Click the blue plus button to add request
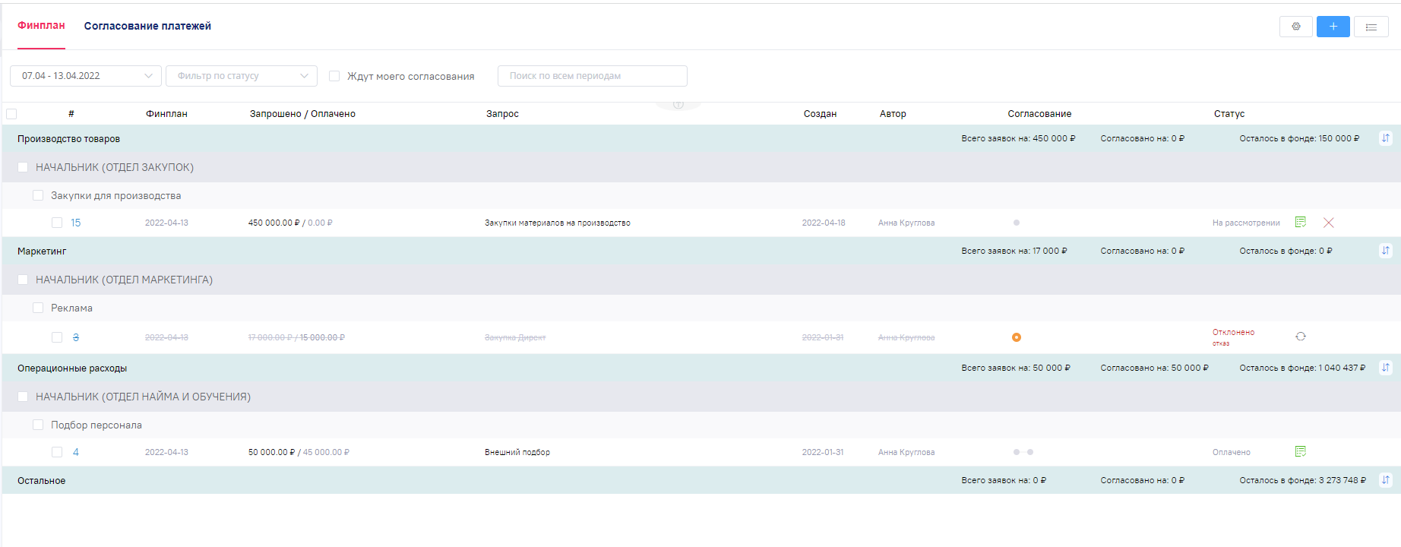This screenshot has width=1401, height=547. point(1333,27)
